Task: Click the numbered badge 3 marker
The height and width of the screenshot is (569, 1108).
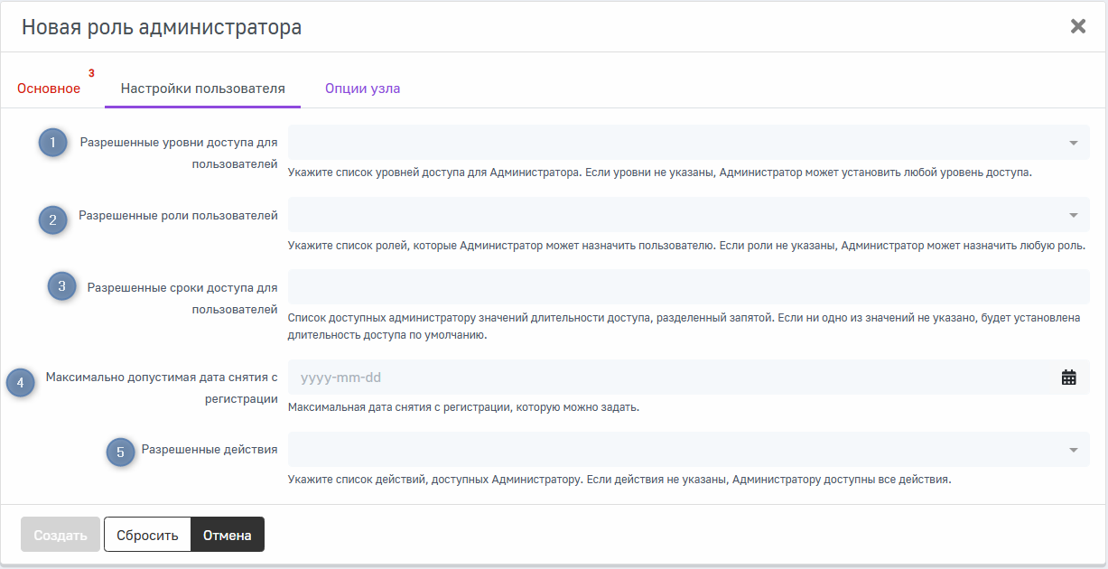Action: coord(62,287)
